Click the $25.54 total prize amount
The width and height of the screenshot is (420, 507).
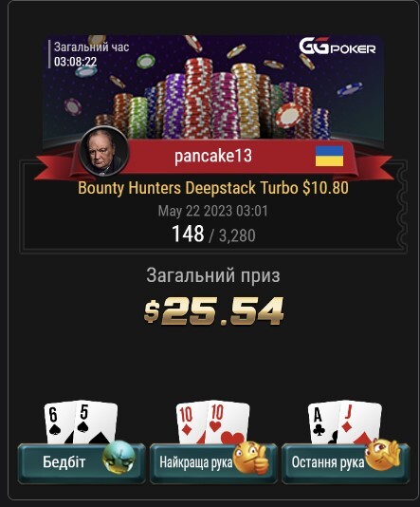pyautogui.click(x=213, y=311)
